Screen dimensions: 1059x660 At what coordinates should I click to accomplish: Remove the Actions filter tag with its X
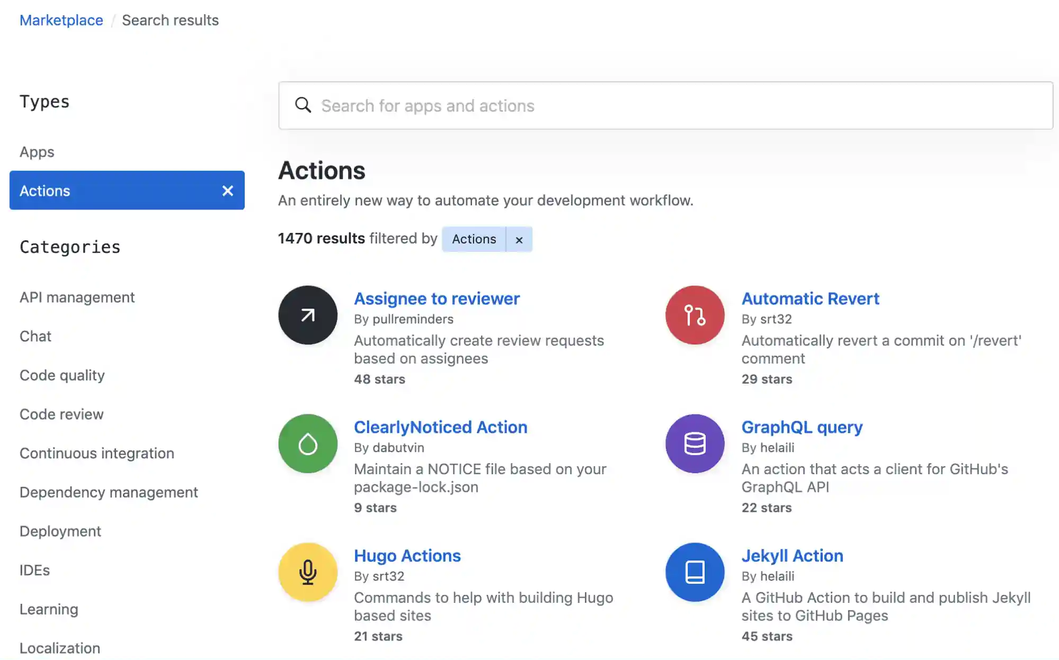tap(519, 239)
